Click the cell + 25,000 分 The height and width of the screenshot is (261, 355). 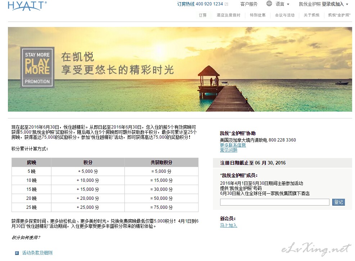click(x=88, y=207)
